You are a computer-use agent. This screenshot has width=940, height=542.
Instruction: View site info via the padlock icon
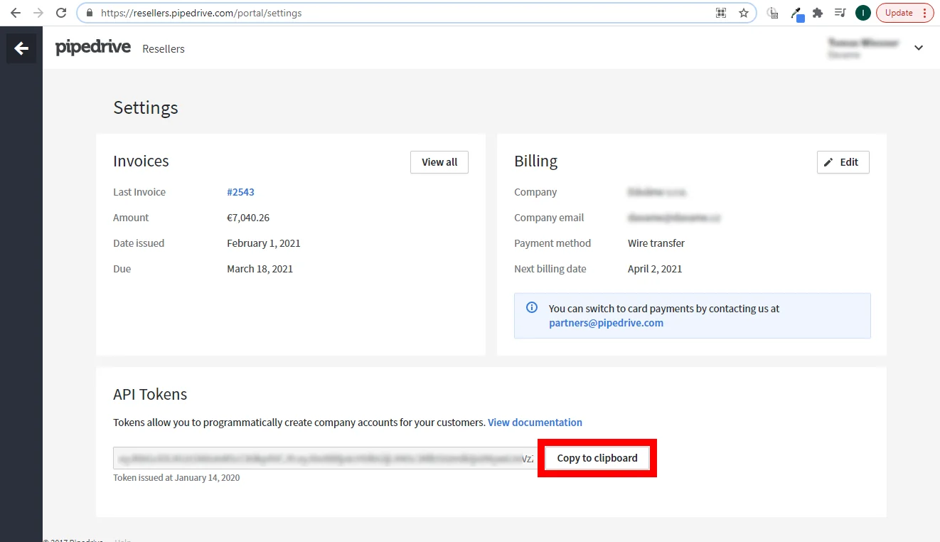coord(89,13)
